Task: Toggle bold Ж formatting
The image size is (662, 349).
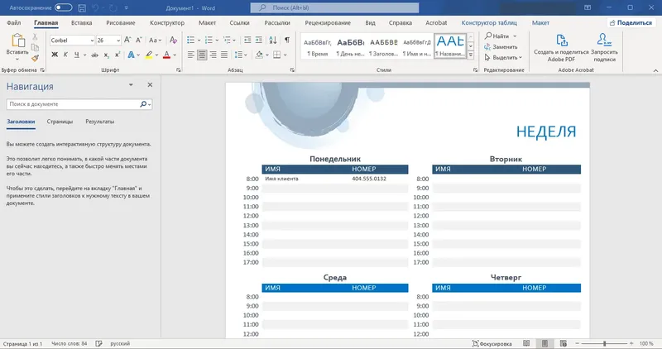Action: 55,55
